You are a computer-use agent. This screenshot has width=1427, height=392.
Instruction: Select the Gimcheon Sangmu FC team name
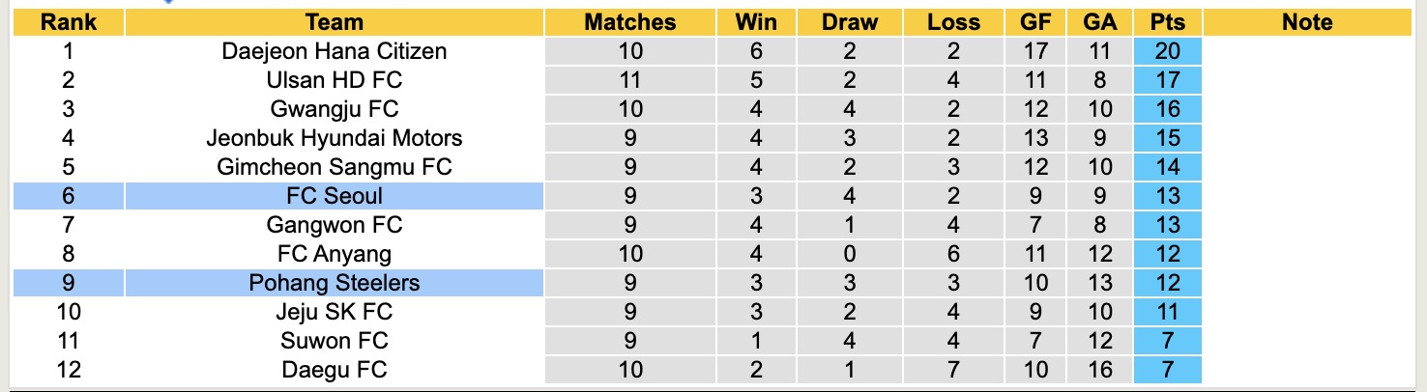(334, 167)
